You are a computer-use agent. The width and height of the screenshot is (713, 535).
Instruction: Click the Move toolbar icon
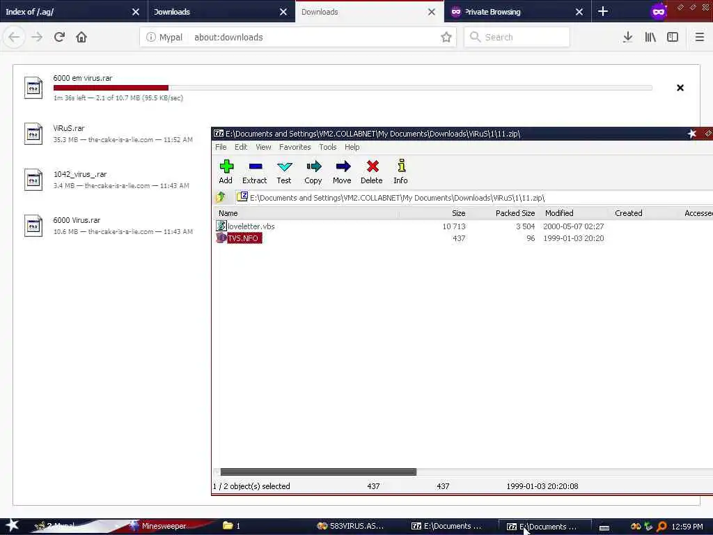pos(343,171)
